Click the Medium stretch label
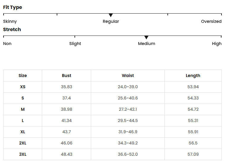The width and height of the screenshot is (228, 167). 147,44
